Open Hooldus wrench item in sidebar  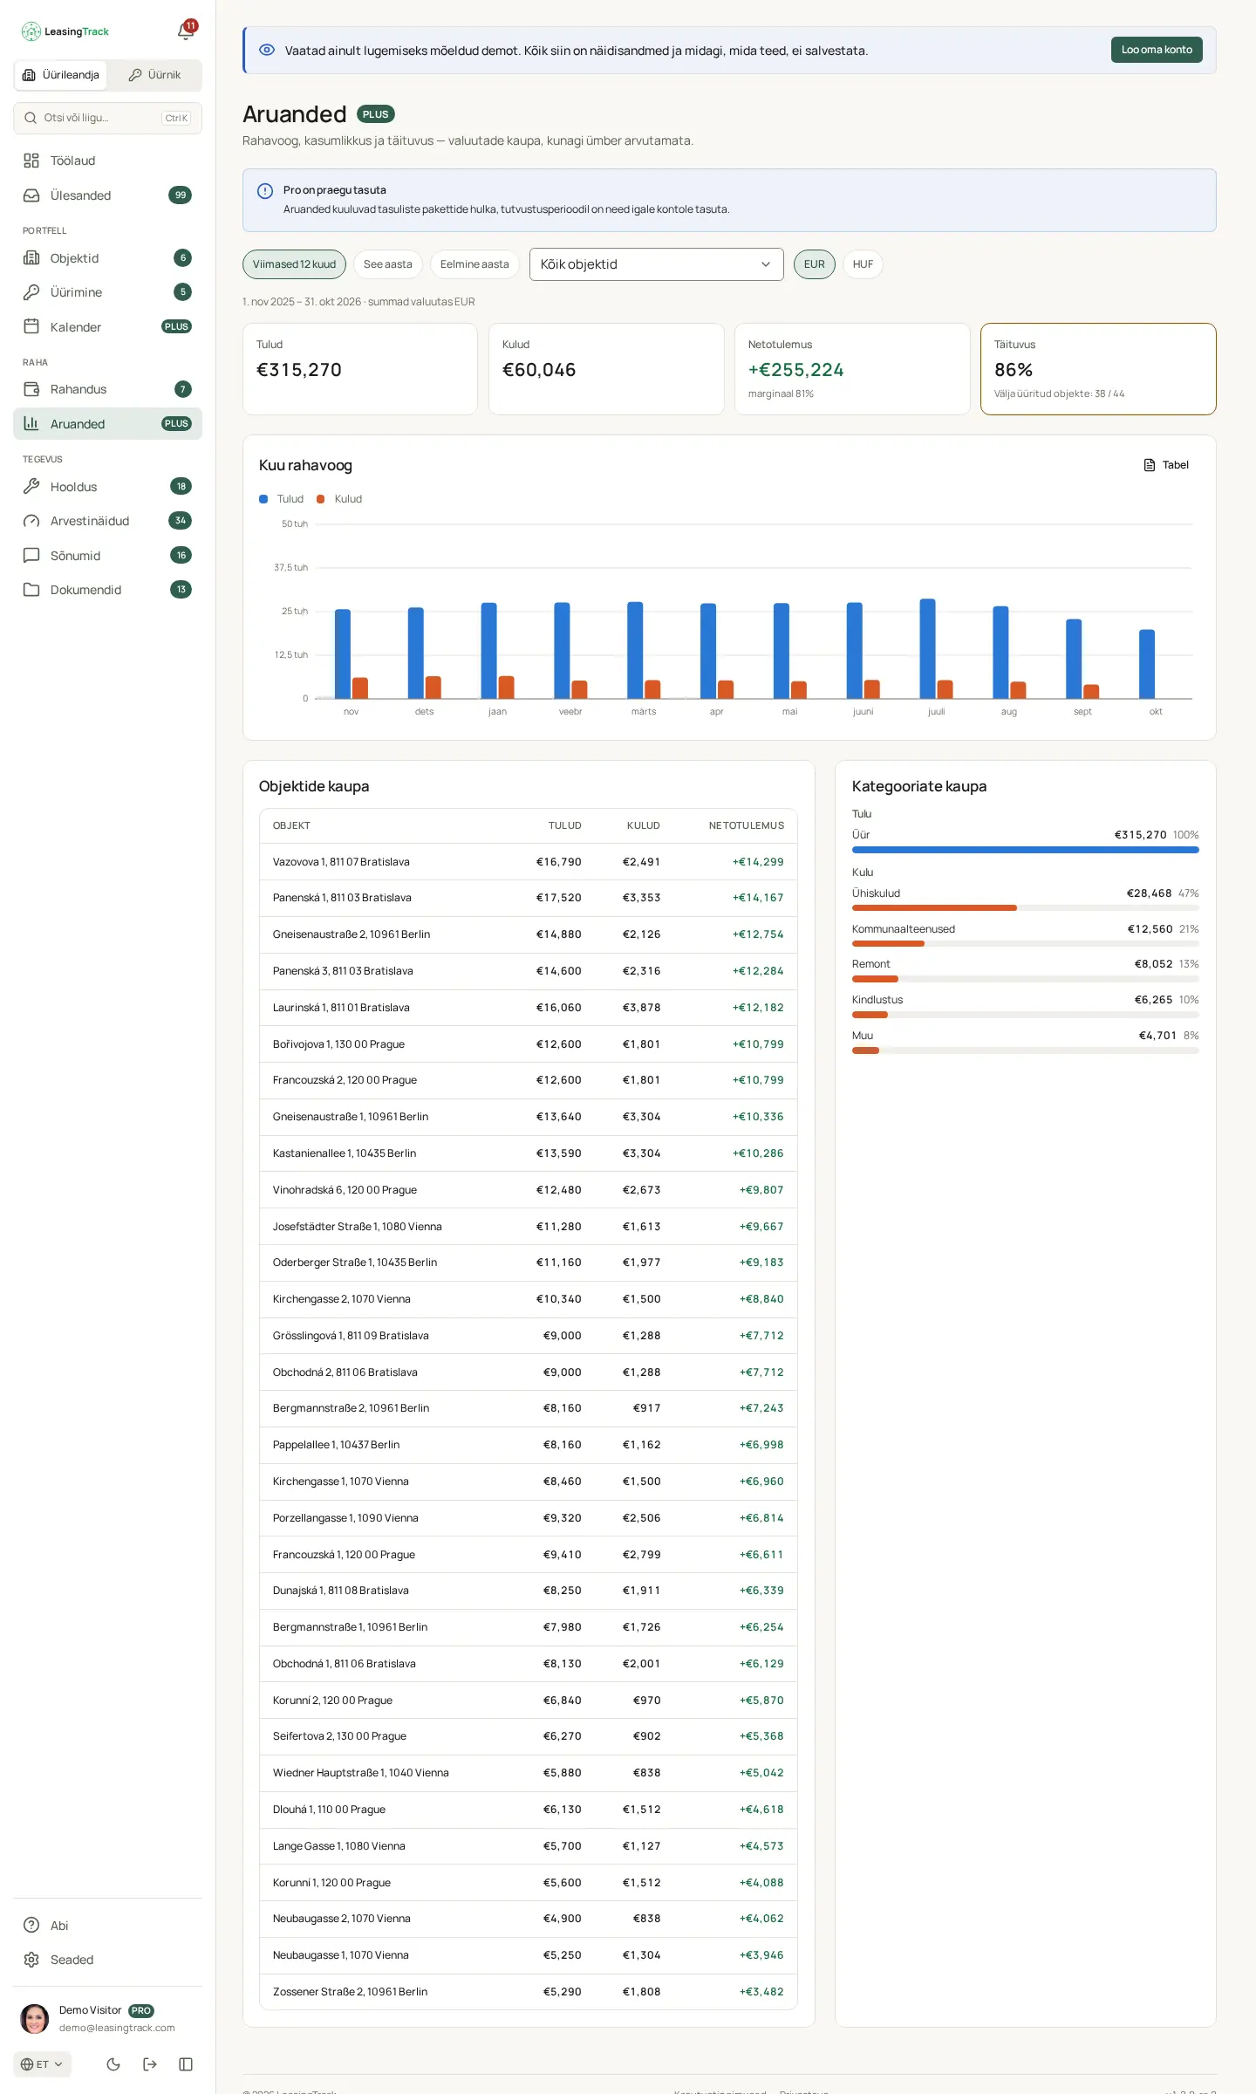pos(107,487)
